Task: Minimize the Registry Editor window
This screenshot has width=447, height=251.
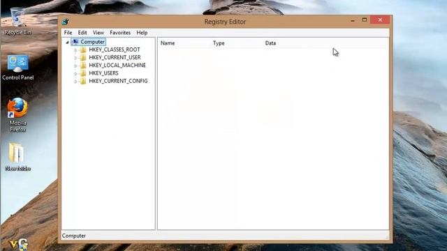Action: click(x=353, y=20)
